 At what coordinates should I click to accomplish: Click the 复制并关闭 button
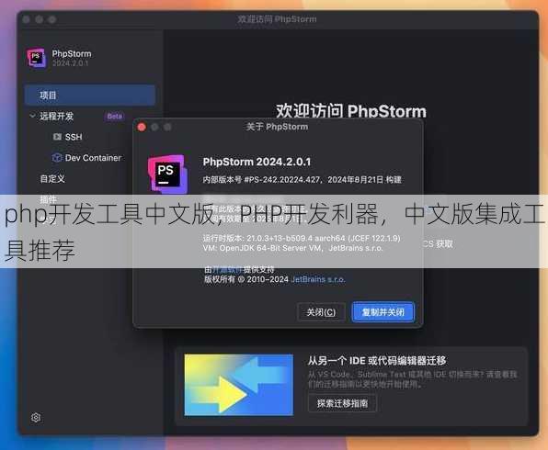coord(383,312)
